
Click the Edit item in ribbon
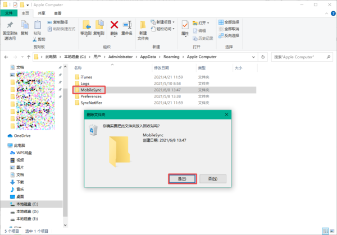pyautogui.click(x=199, y=31)
